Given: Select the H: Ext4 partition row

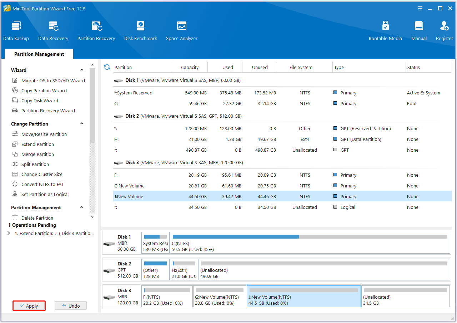Looking at the screenshot, I should [282, 139].
